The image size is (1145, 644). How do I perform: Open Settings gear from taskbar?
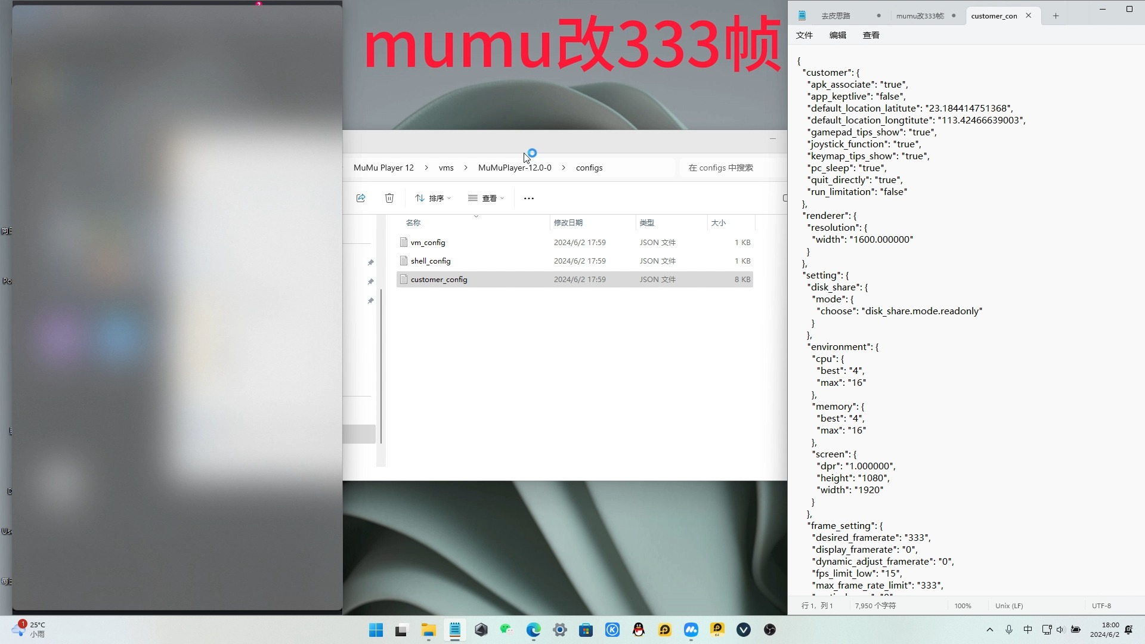[559, 630]
